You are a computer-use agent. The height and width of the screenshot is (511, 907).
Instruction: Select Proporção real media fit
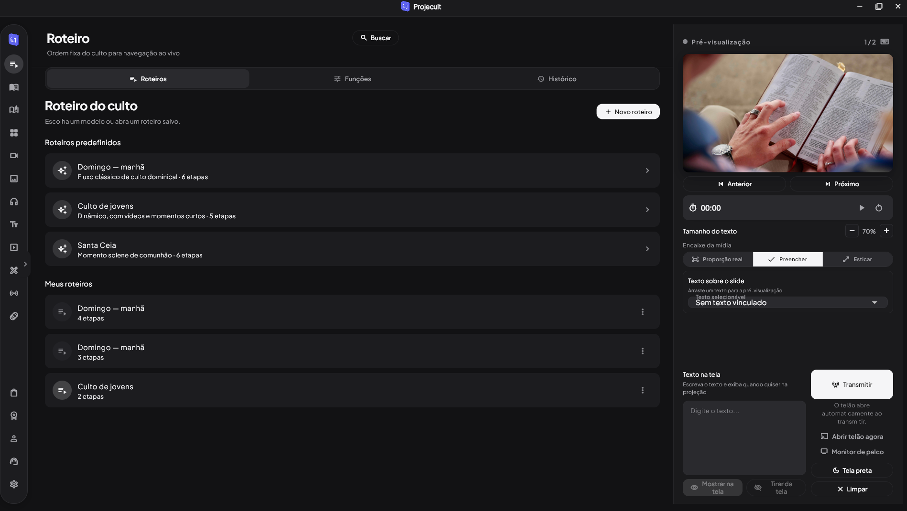pyautogui.click(x=718, y=259)
